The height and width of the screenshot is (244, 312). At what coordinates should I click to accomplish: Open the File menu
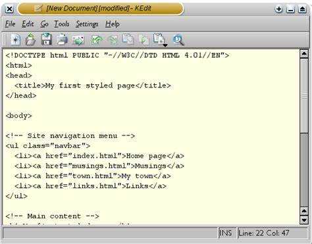[x=11, y=24]
